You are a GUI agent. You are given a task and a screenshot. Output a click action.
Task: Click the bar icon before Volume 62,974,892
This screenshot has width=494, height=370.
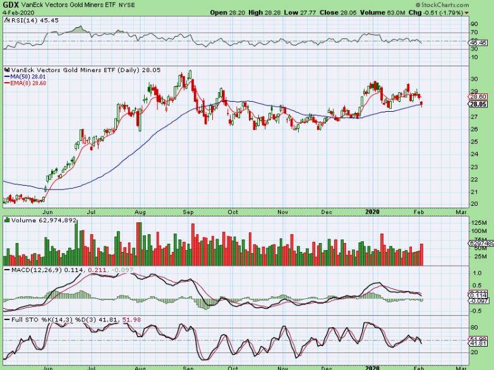(x=7, y=220)
